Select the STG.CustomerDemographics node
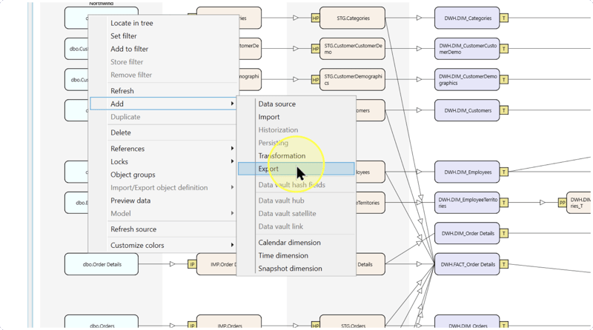593x330 pixels. coord(353,80)
